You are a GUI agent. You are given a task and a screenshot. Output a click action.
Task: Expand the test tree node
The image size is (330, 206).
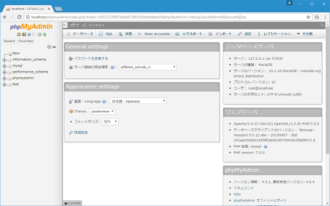tap(4, 84)
